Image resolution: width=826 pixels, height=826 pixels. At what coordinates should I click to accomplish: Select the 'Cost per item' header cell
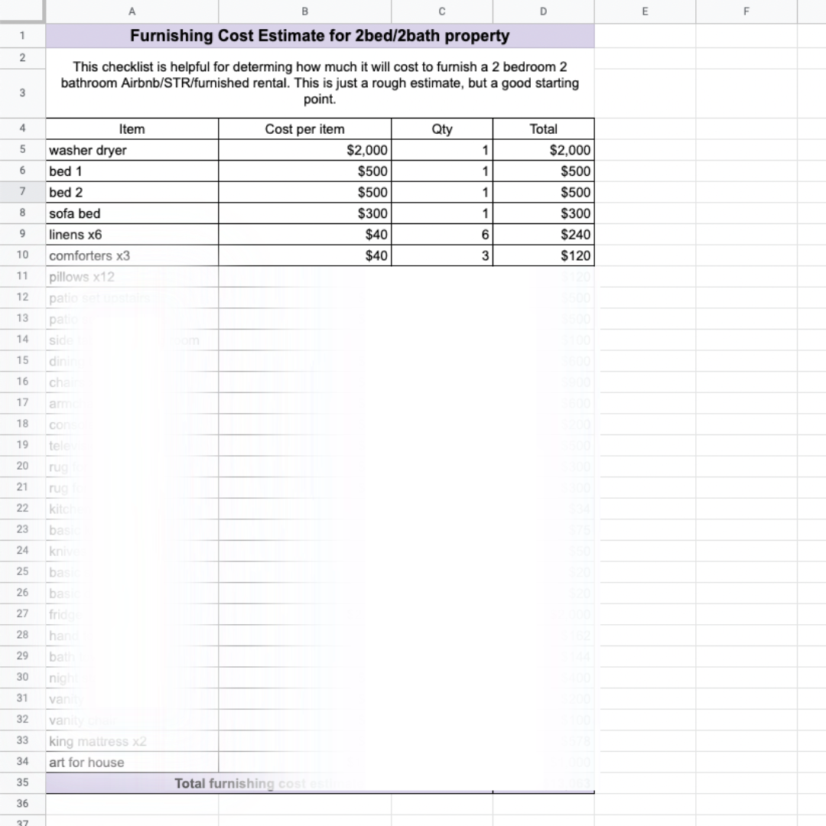point(304,129)
